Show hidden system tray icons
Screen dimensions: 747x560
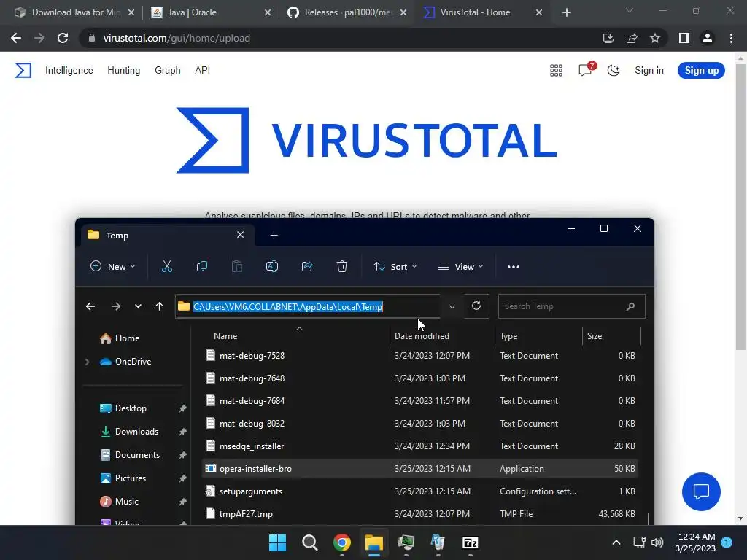616,542
